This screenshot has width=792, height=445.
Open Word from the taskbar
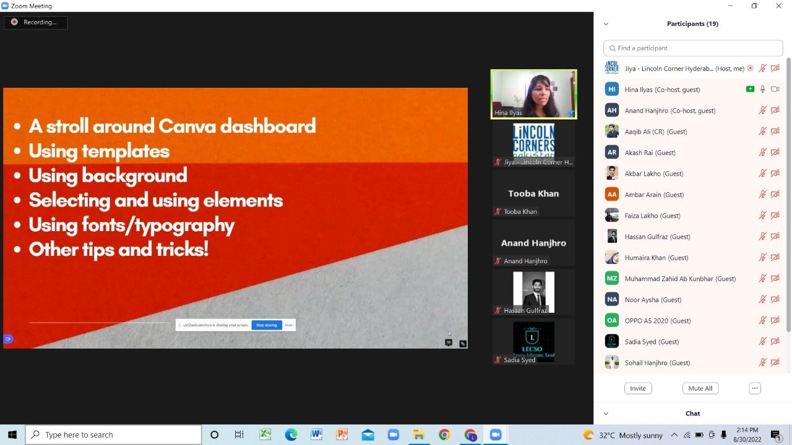316,434
